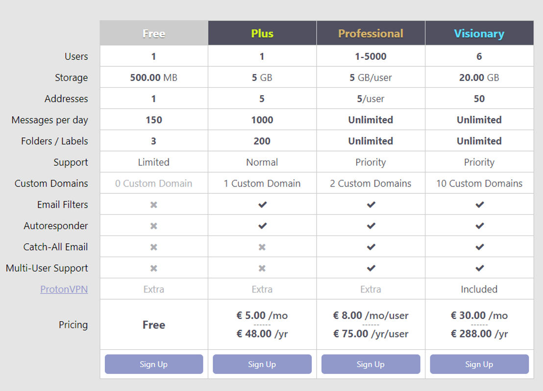Click the Email Filters checkmark under Professional
The height and width of the screenshot is (391, 543).
click(x=371, y=205)
